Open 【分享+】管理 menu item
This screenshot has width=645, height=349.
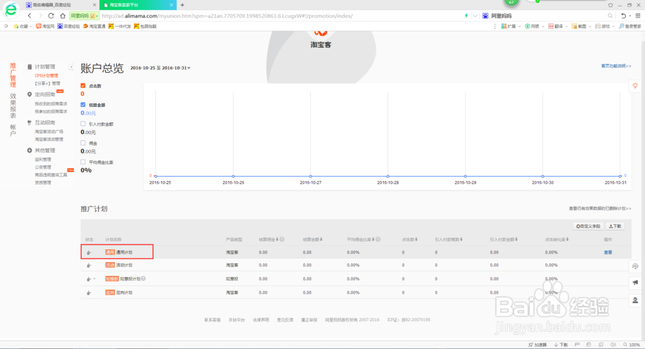(x=47, y=83)
